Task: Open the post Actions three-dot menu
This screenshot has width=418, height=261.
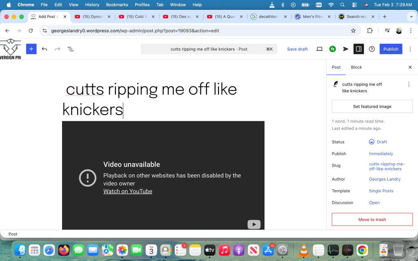Action: [409, 84]
